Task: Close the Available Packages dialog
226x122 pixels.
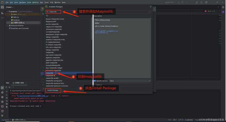Action: click(x=151, y=7)
